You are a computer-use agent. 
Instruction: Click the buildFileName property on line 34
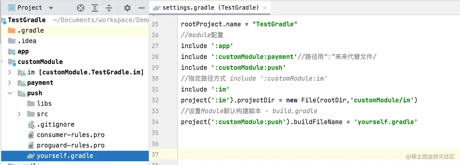click(318, 122)
